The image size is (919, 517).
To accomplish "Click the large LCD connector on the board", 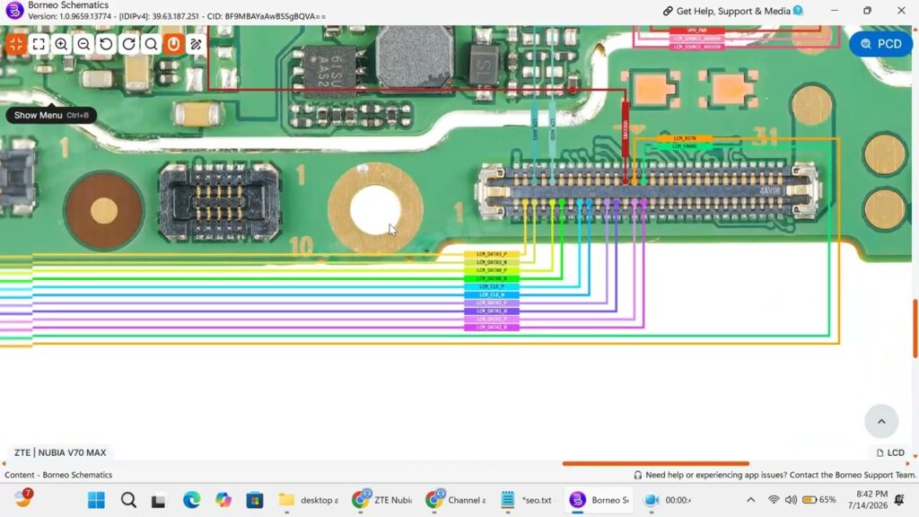I will click(x=651, y=192).
